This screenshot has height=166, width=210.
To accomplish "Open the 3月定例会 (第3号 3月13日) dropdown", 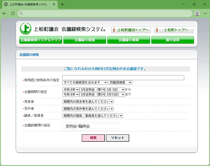I will pyautogui.click(x=102, y=95).
